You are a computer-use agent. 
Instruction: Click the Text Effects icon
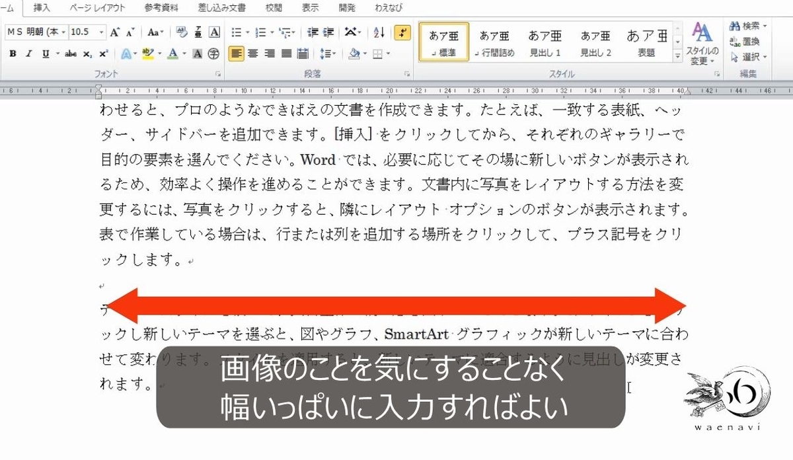126,54
